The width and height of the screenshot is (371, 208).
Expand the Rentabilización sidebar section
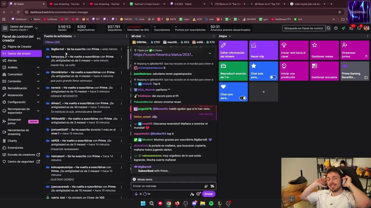[38, 88]
